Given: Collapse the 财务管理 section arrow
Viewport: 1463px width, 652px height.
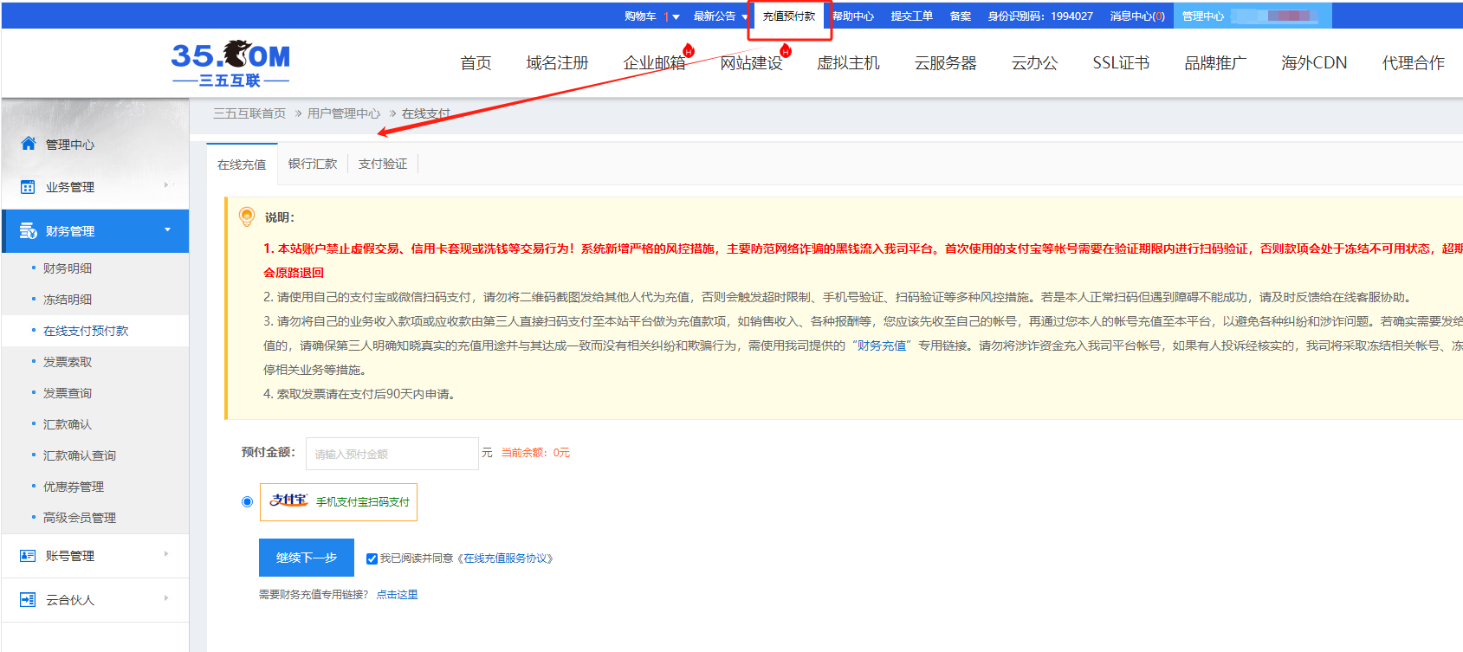Looking at the screenshot, I should click(167, 230).
